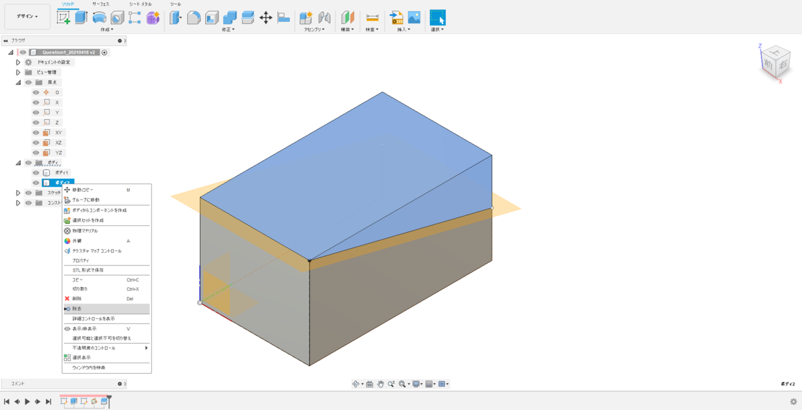This screenshot has width=802, height=410.
Task: Select the Press Pull tool icon
Action: tap(176, 18)
